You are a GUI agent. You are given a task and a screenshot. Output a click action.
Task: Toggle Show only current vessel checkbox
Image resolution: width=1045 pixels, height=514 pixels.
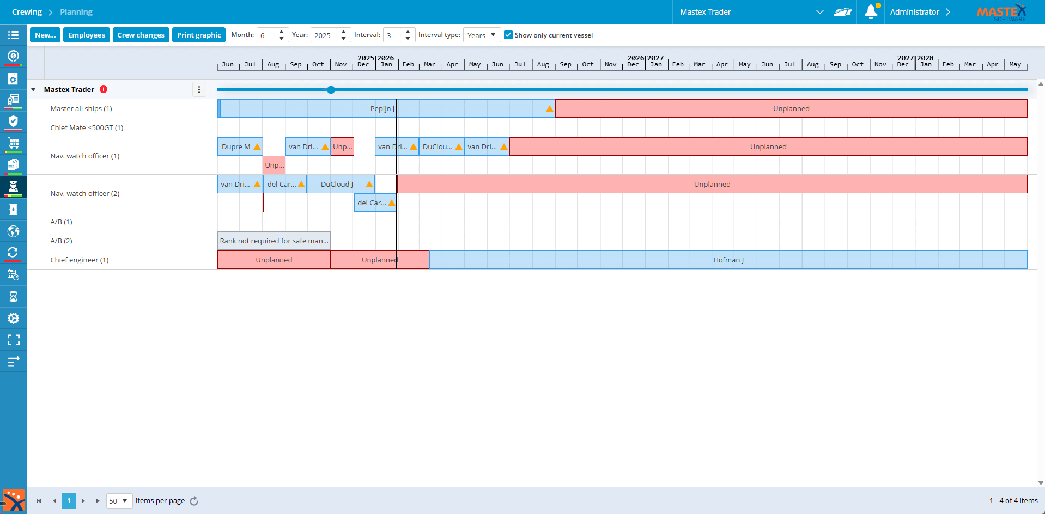coord(508,35)
